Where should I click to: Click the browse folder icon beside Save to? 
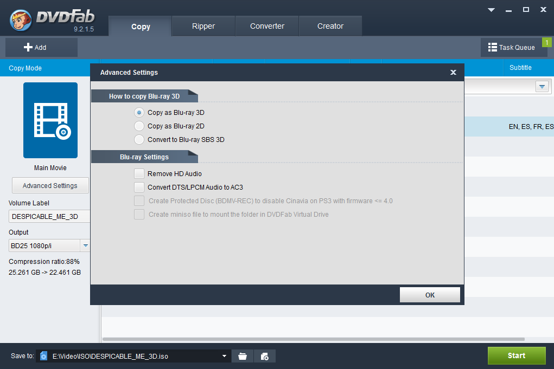click(x=243, y=357)
